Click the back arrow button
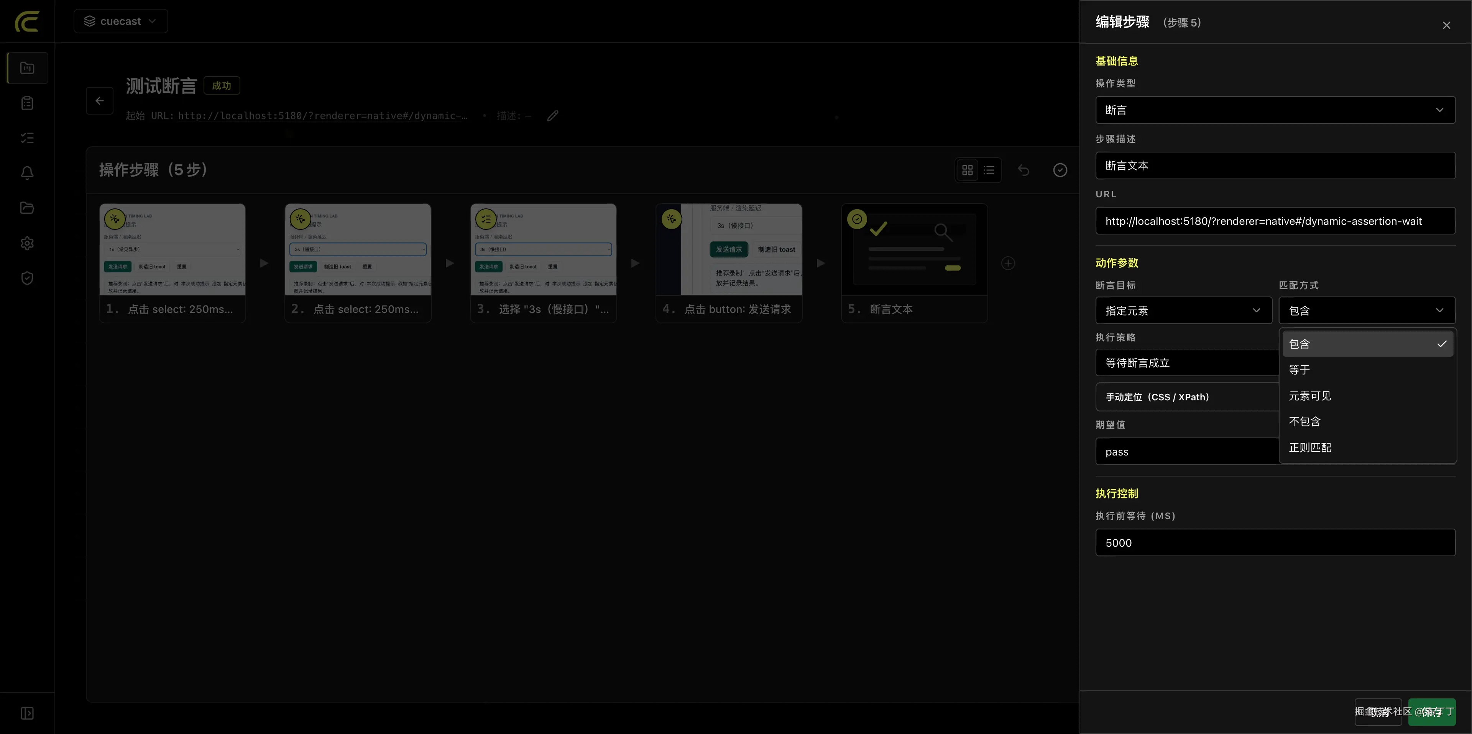The height and width of the screenshot is (734, 1472). (99, 100)
